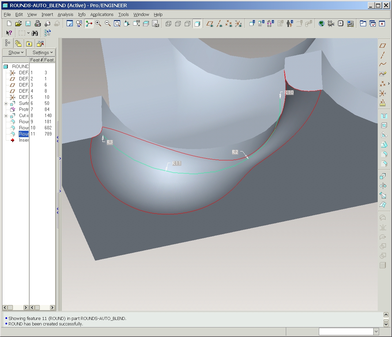Image resolution: width=392 pixels, height=337 pixels.
Task: Click the Sketched Curve tool icon
Action: point(383,74)
